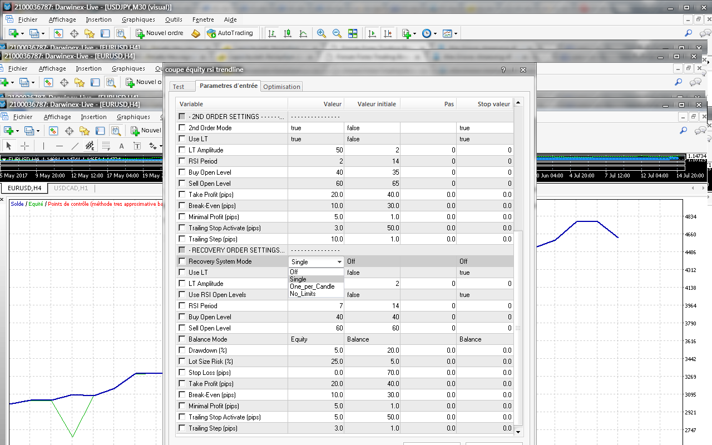Click the Zoom In magnifier icon
This screenshot has height=445, width=712.
pos(321,33)
